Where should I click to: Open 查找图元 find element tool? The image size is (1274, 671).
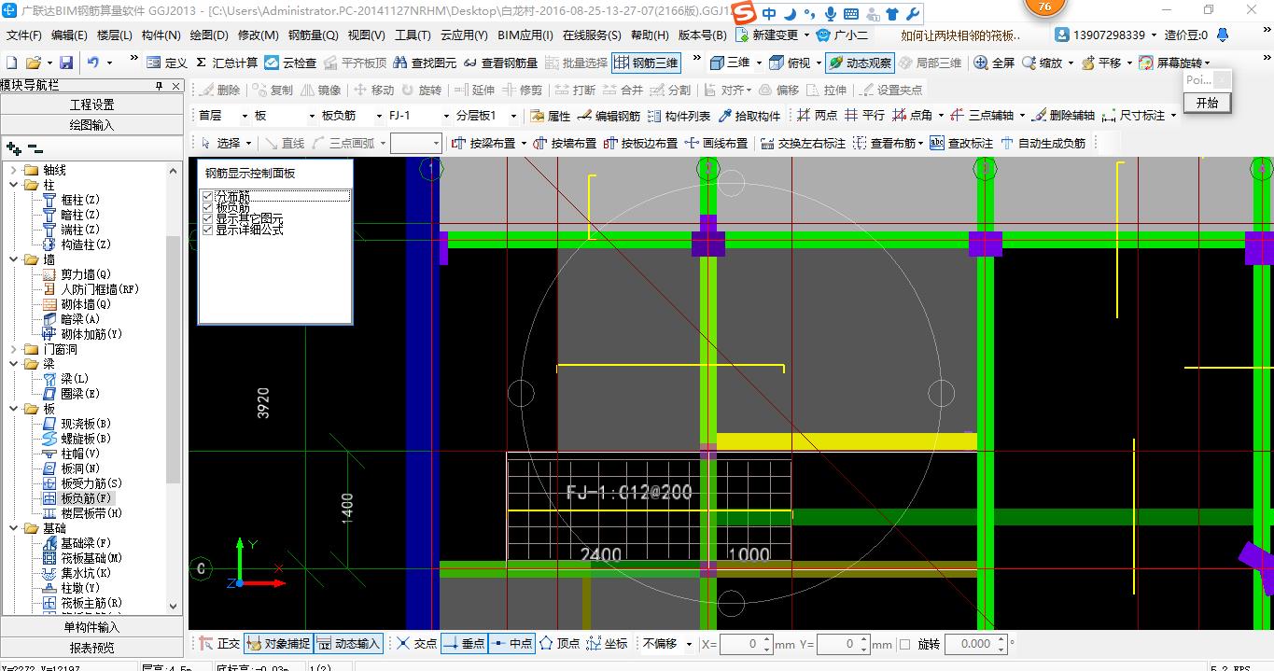click(426, 63)
